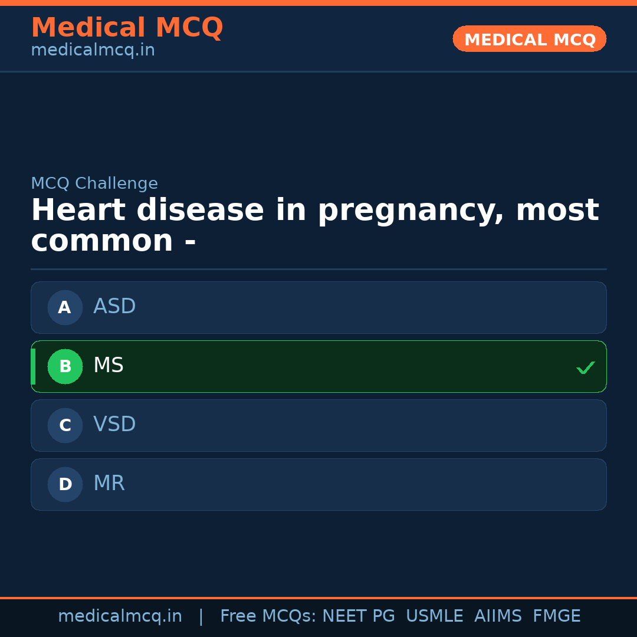637x637 pixels.
Task: Click medicalmcq.in under the header title
Action: [x=93, y=50]
